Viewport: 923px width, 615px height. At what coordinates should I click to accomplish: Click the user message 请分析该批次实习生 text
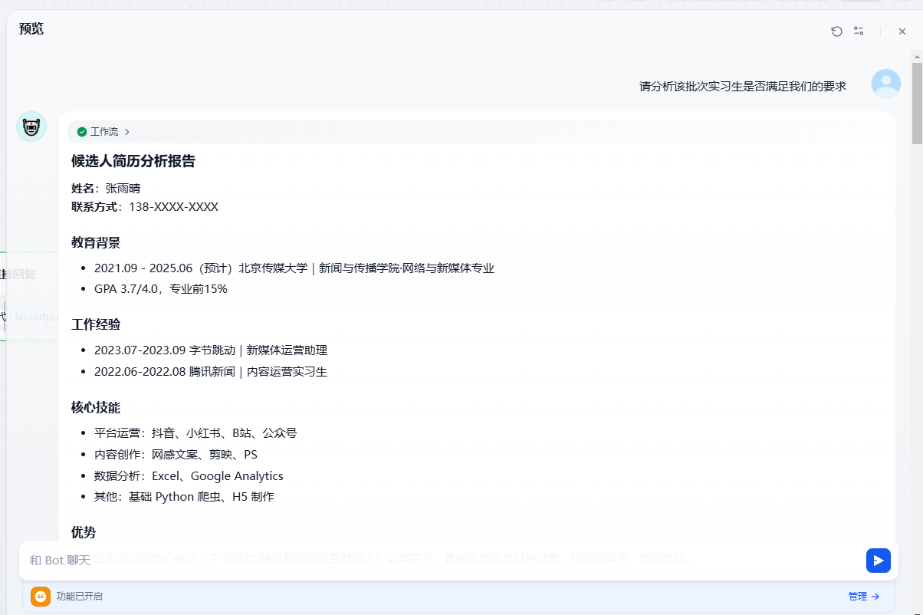[742, 87]
